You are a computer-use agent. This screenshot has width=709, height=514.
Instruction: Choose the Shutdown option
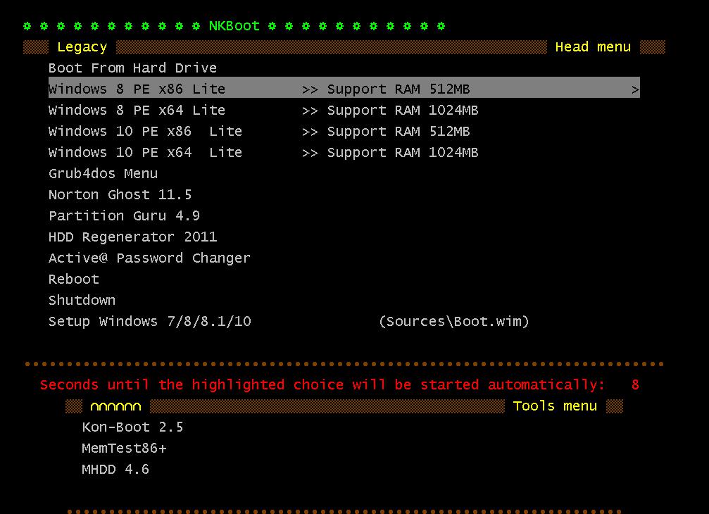point(82,300)
